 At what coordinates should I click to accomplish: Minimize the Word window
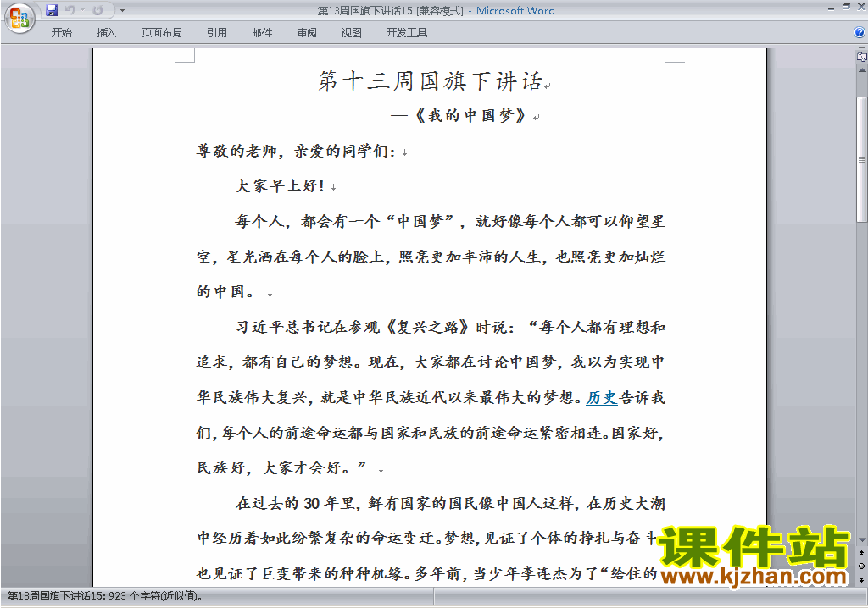click(831, 8)
